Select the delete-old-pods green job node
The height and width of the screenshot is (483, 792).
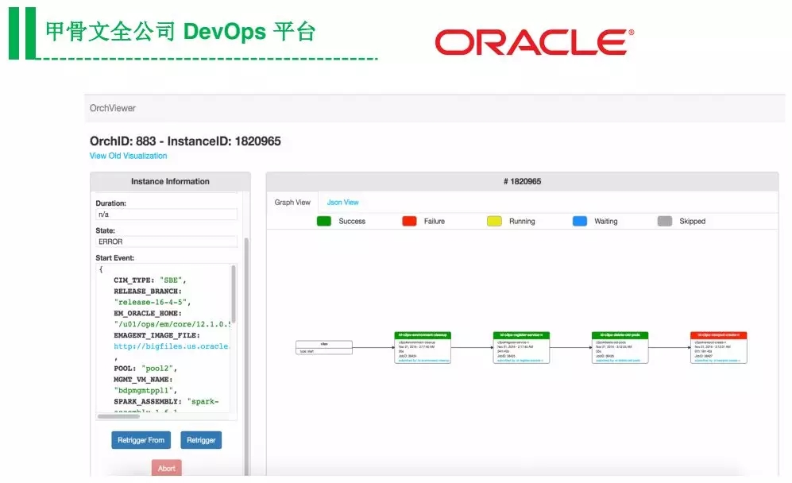click(x=620, y=348)
